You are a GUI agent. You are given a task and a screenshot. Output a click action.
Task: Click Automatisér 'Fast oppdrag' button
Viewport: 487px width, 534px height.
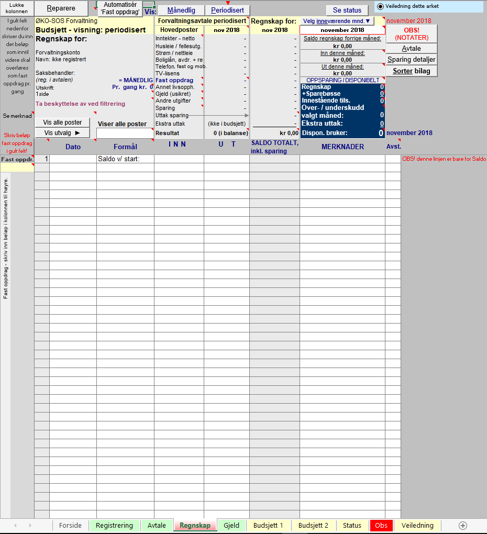tap(120, 8)
